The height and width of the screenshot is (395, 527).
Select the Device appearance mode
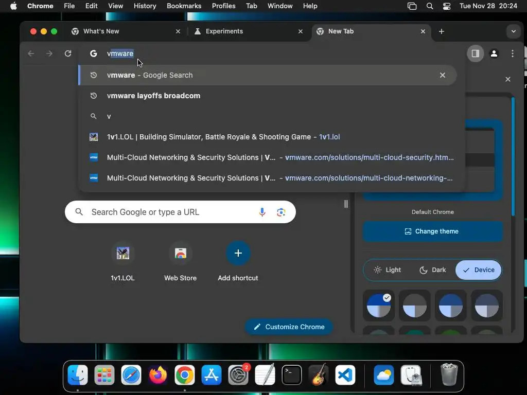click(x=478, y=270)
